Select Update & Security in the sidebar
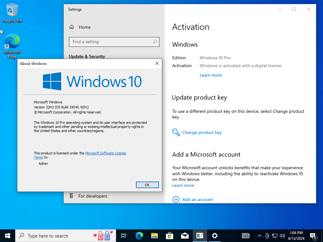This screenshot has width=323, height=242. click(x=87, y=56)
